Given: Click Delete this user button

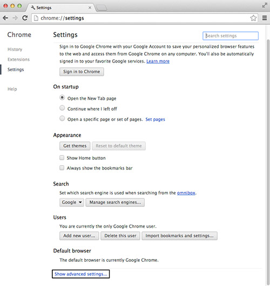Looking at the screenshot, I should pos(120,236).
